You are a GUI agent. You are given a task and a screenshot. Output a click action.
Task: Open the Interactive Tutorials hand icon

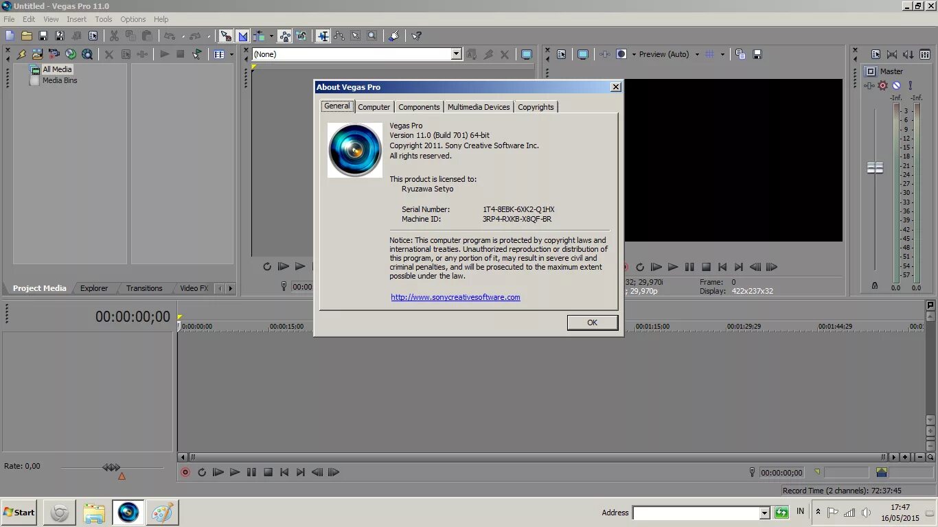coord(393,36)
